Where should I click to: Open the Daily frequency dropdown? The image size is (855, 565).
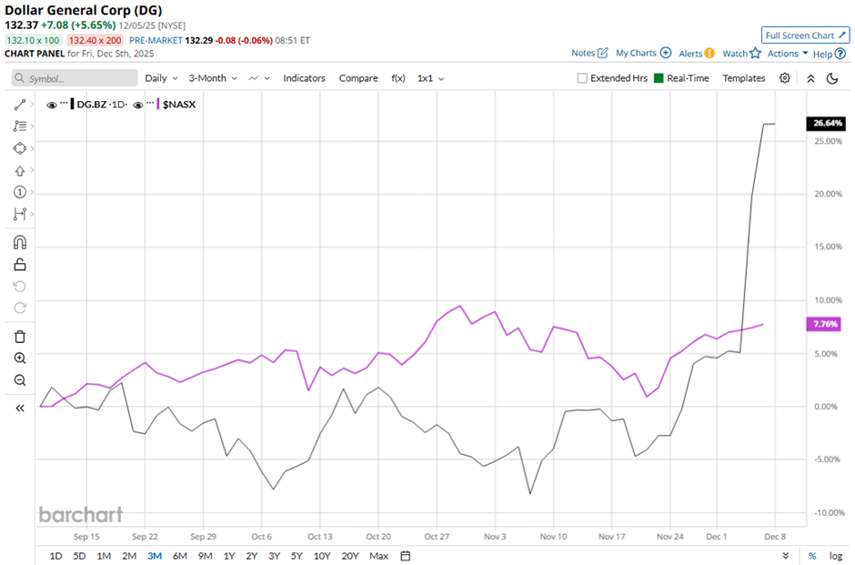click(161, 78)
